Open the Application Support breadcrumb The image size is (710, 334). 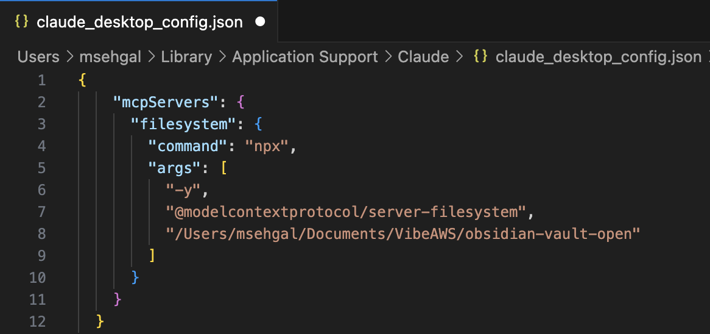pos(305,57)
